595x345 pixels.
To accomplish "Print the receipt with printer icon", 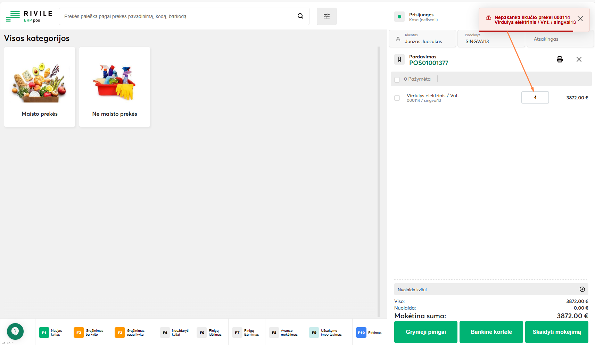I will pos(560,59).
